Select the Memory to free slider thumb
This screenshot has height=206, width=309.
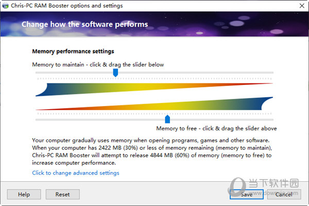[x=167, y=119]
